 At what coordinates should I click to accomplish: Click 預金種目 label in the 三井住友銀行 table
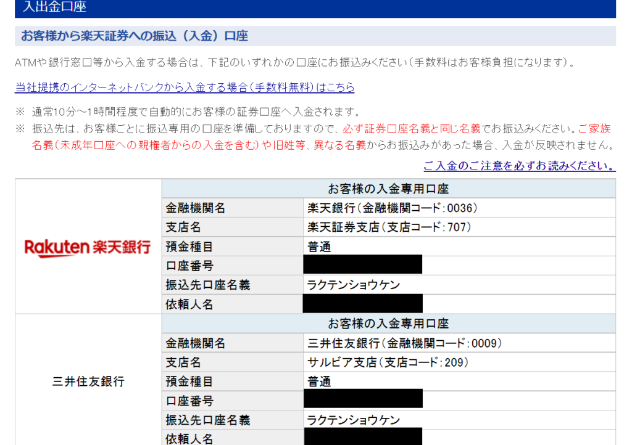pyautogui.click(x=233, y=382)
